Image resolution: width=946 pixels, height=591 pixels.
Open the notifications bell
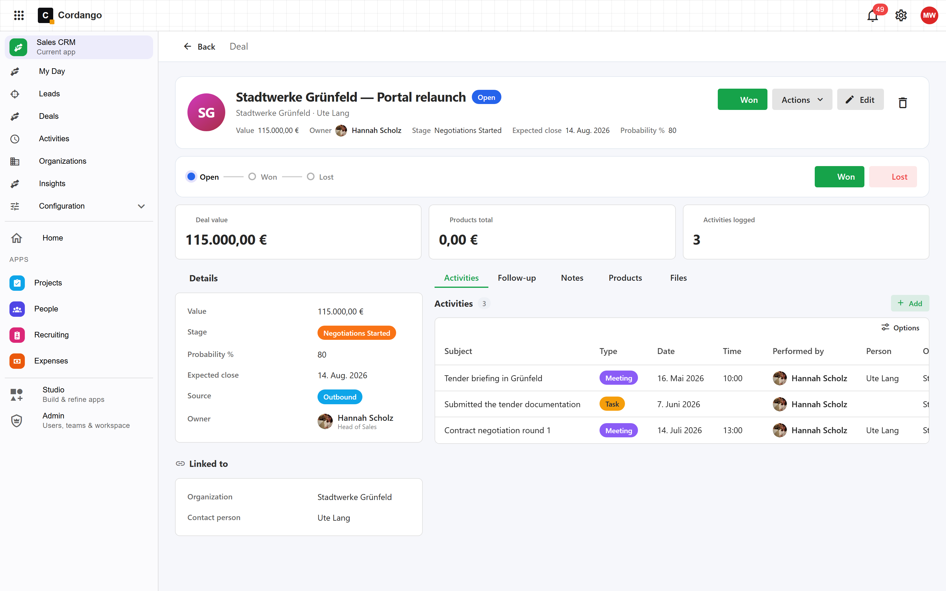point(872,16)
